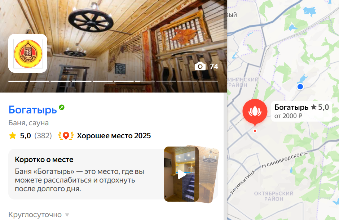Click the blue location dot on the map

pyautogui.click(x=300, y=87)
